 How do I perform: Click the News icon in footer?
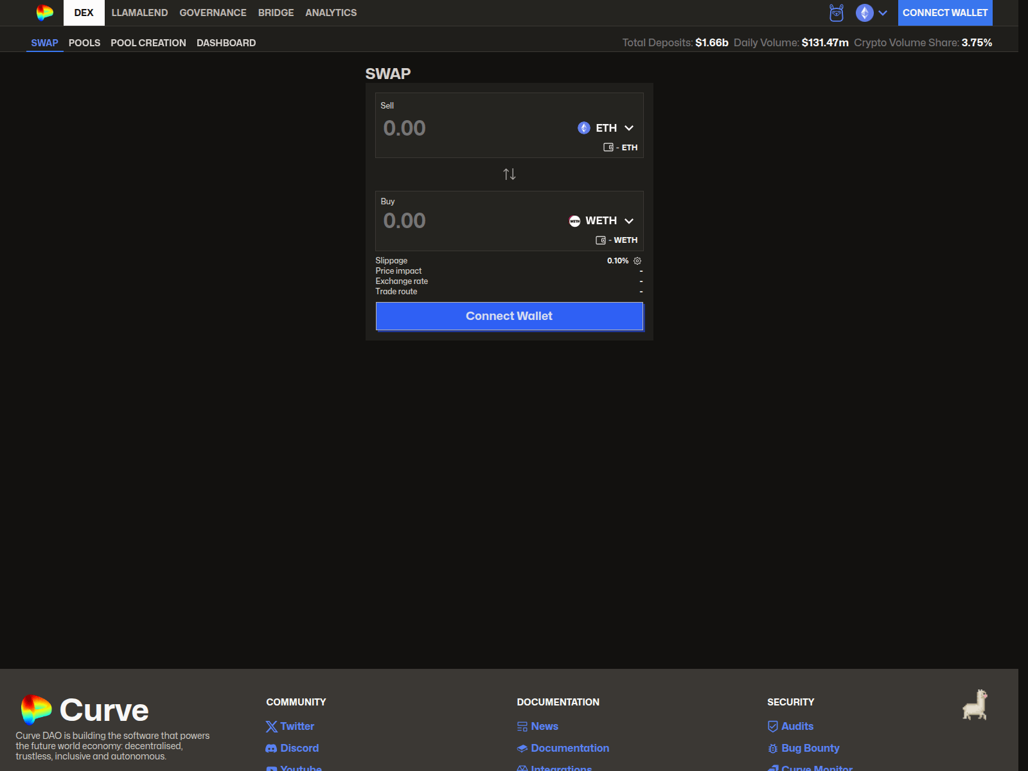[x=522, y=727]
